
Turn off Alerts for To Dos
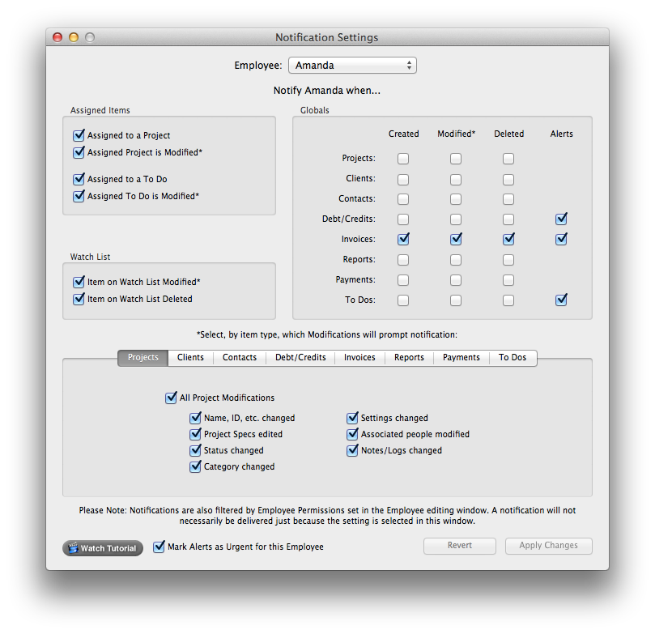pyautogui.click(x=561, y=300)
